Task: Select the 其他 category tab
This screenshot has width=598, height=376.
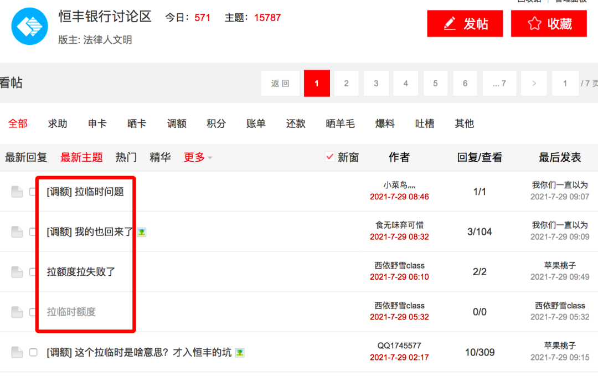Action: tap(464, 123)
